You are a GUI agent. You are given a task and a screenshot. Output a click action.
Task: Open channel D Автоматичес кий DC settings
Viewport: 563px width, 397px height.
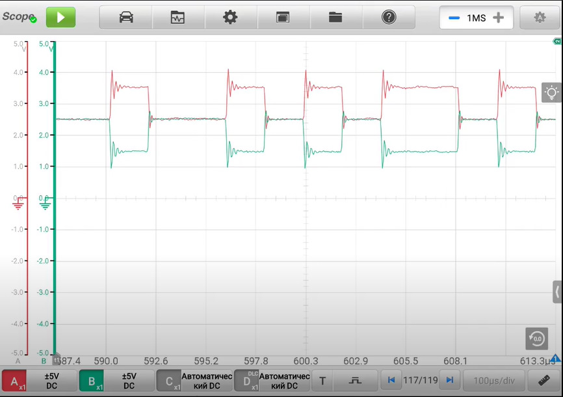284,381
